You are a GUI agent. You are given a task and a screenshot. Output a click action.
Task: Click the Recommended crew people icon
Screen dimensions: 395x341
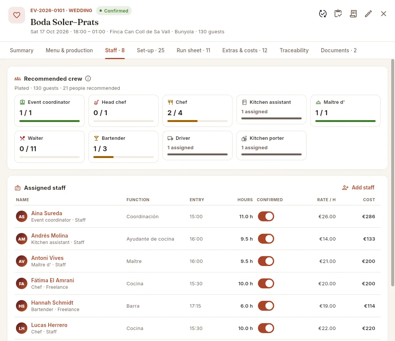17,79
